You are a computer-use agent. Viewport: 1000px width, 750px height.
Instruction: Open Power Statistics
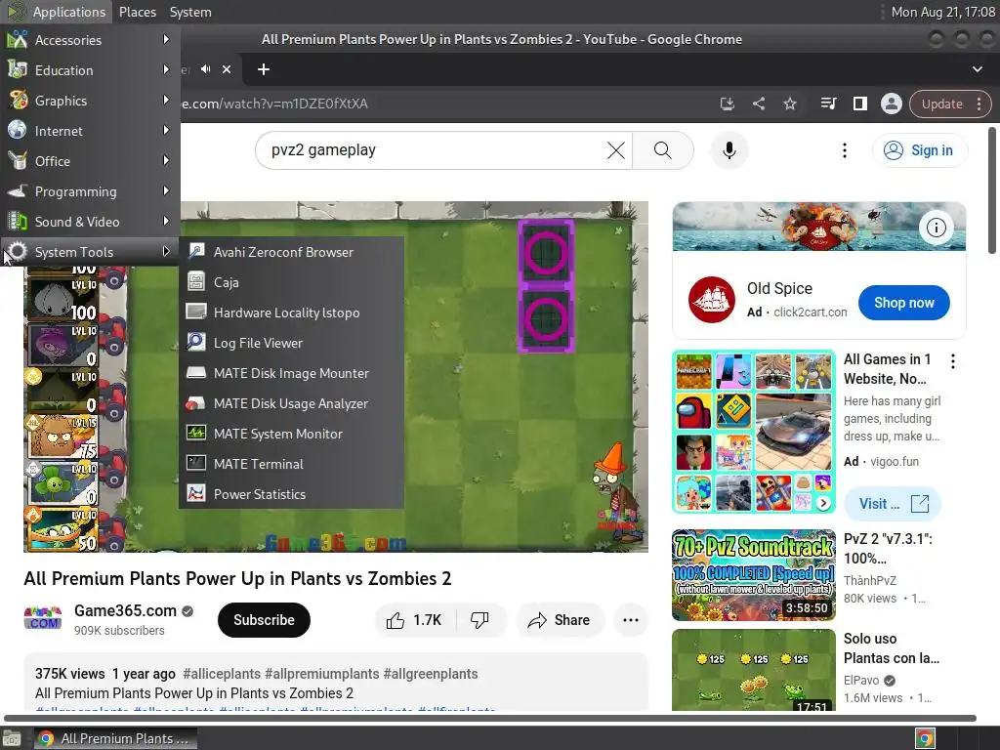tap(291, 494)
